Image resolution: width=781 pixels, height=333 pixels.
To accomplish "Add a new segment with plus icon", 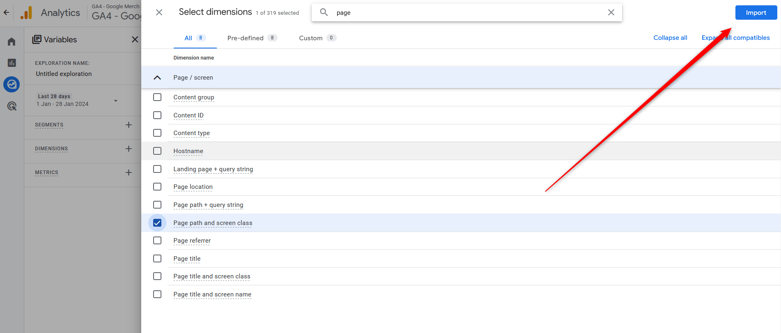I will tap(129, 125).
